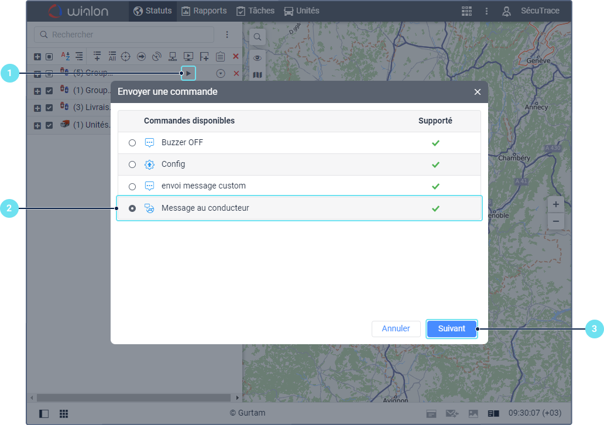Click the Chambéry label on the map

point(514,158)
